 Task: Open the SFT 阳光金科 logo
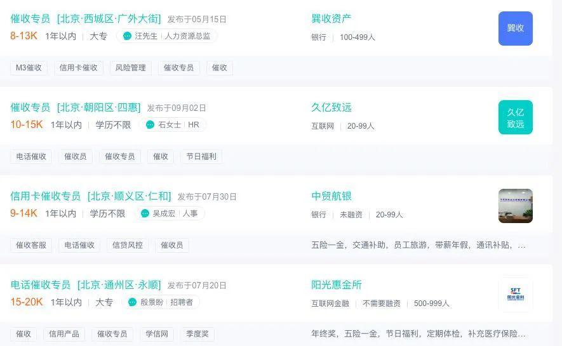point(516,295)
